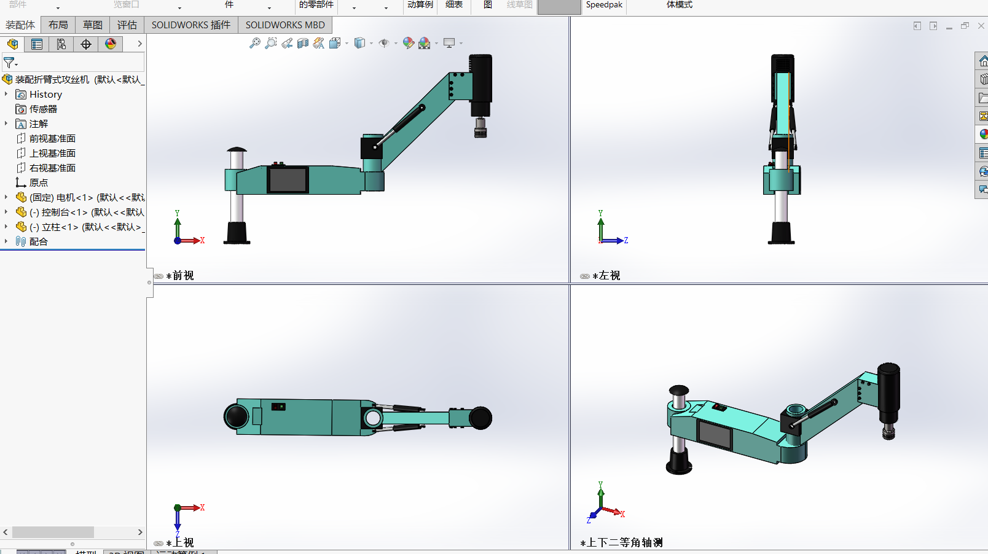Click the Edit Appearance color ball icon
The height and width of the screenshot is (554, 988).
coord(408,43)
